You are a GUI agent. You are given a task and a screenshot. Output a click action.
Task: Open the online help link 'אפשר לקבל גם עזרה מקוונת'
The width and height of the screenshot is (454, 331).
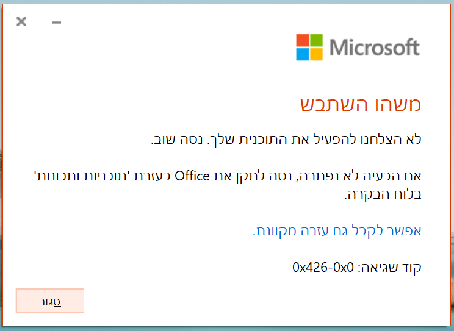point(337,231)
